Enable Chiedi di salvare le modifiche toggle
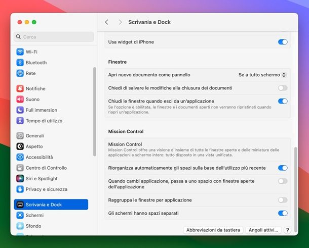309x248 pixels. click(x=283, y=88)
